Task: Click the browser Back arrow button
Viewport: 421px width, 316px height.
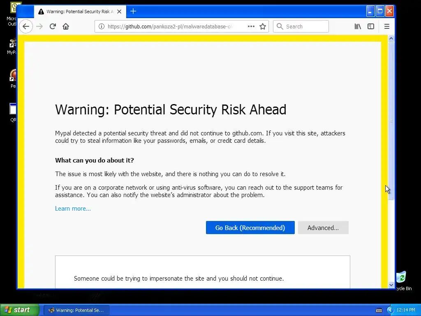Action: [x=26, y=26]
